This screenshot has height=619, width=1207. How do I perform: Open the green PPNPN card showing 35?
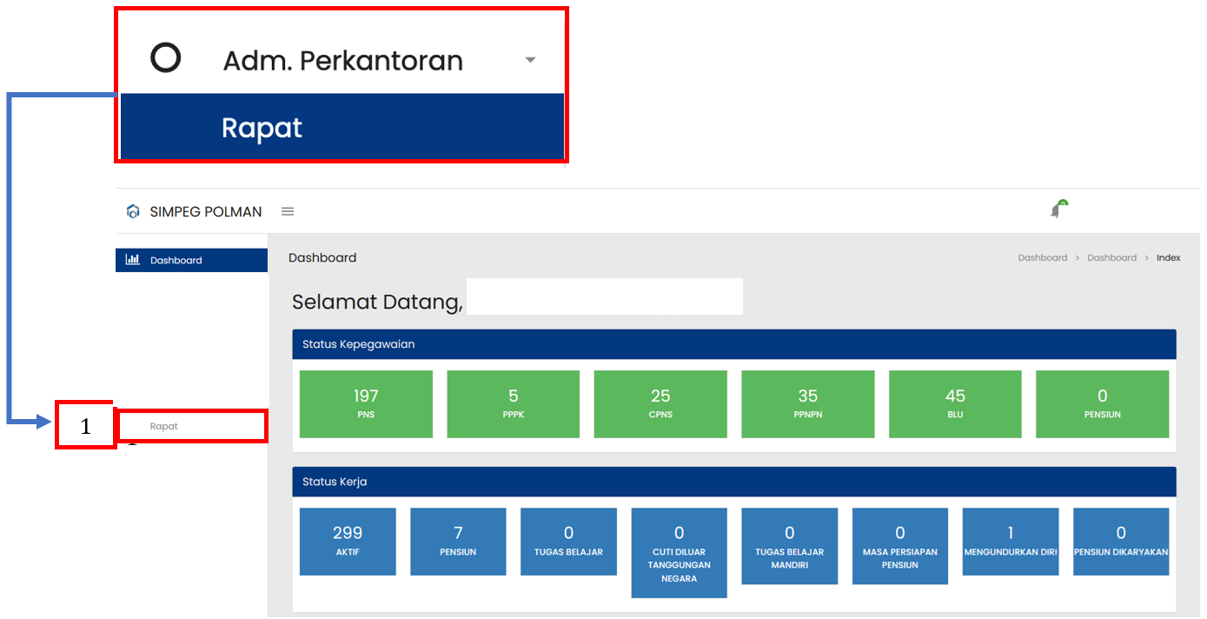point(807,403)
